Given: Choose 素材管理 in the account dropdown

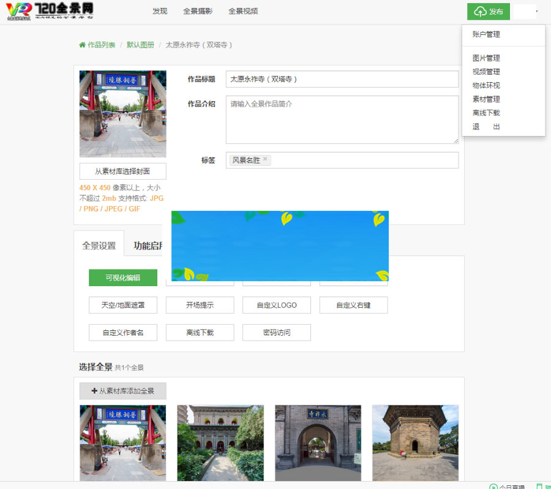Looking at the screenshot, I should point(486,99).
